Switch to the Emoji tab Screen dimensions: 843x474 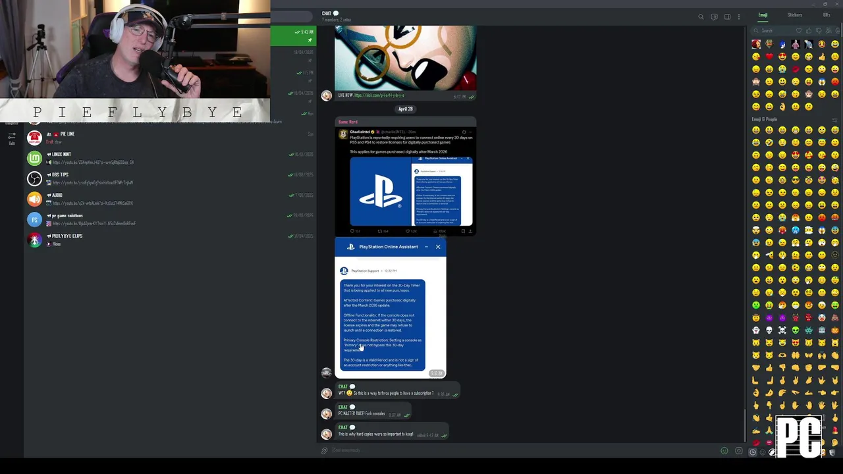763,15
